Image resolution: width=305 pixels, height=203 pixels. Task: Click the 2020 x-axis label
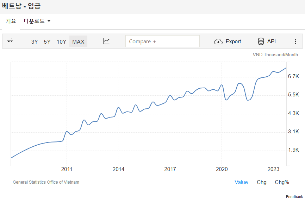[x=222, y=169]
